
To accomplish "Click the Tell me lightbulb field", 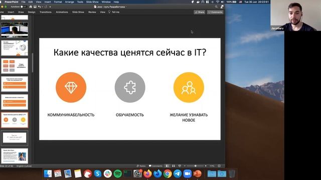I will [114, 12].
